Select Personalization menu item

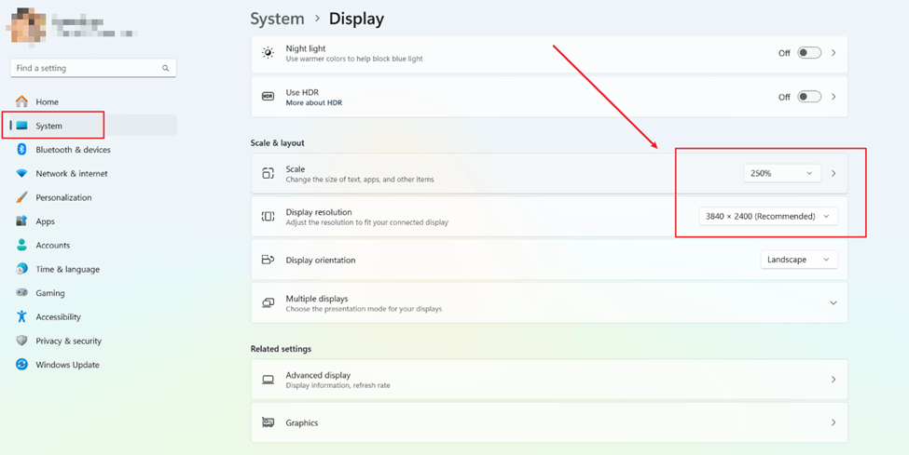[92, 197]
